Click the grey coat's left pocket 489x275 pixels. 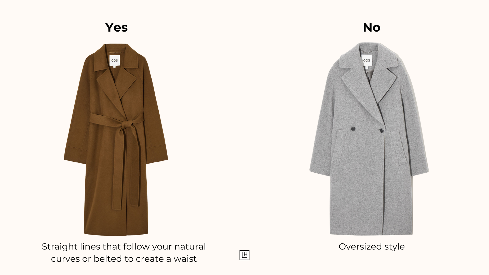(339, 148)
